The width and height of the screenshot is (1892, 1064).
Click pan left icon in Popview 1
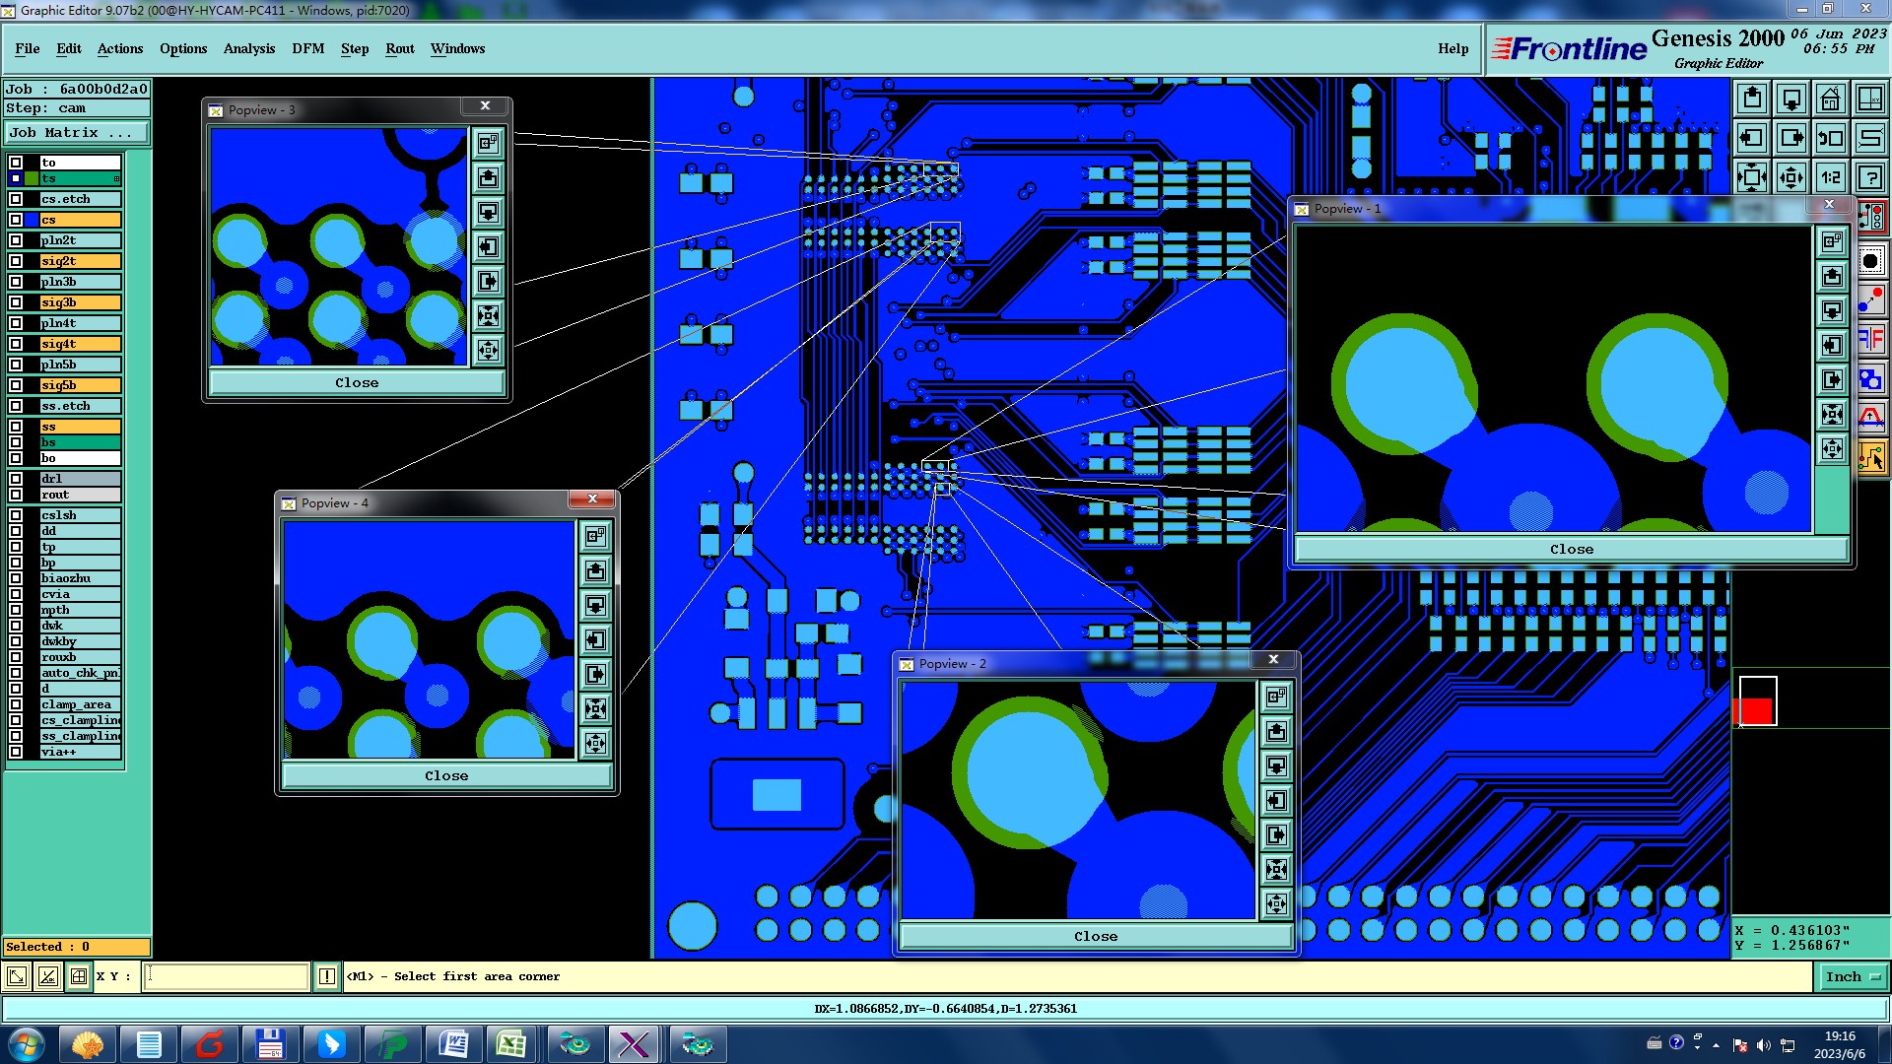click(x=1832, y=346)
